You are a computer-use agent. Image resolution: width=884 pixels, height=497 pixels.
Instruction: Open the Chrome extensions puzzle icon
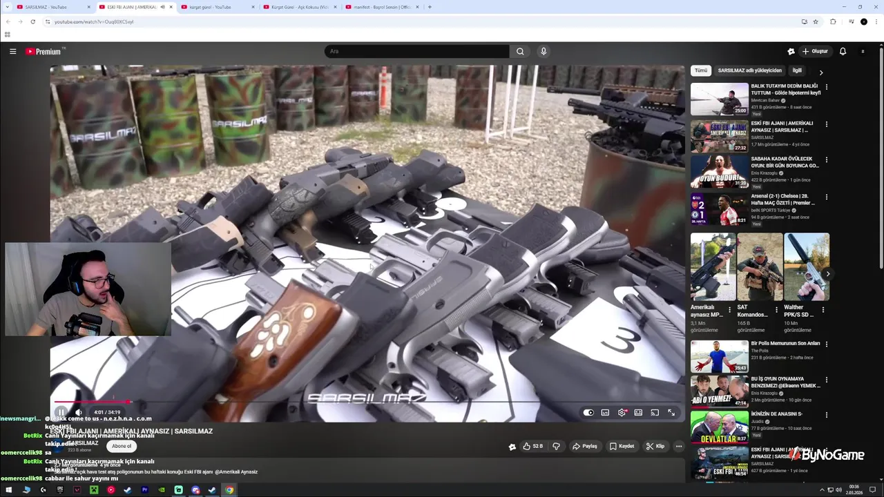point(833,21)
